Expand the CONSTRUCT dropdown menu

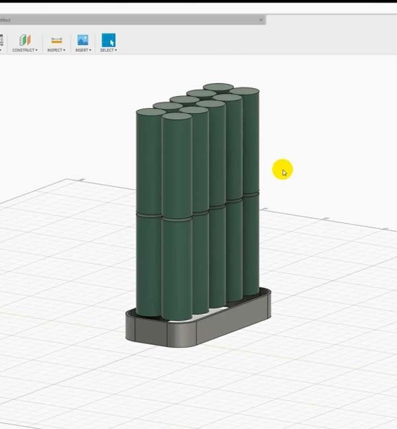tap(25, 50)
